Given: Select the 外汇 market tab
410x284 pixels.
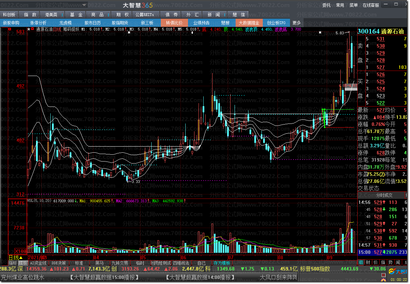Looking at the screenshot, I should [x=192, y=15].
